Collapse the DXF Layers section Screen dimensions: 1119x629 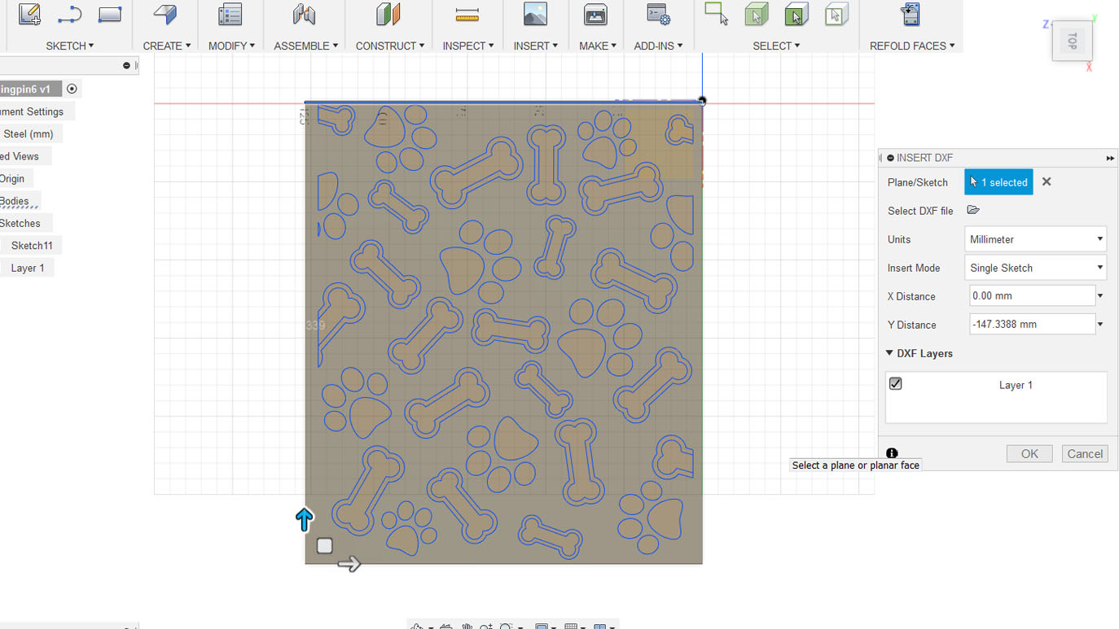pyautogui.click(x=889, y=353)
